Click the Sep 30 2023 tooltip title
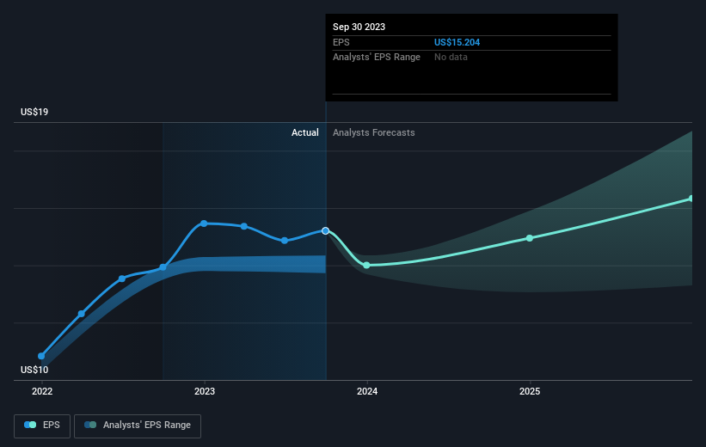 (359, 27)
